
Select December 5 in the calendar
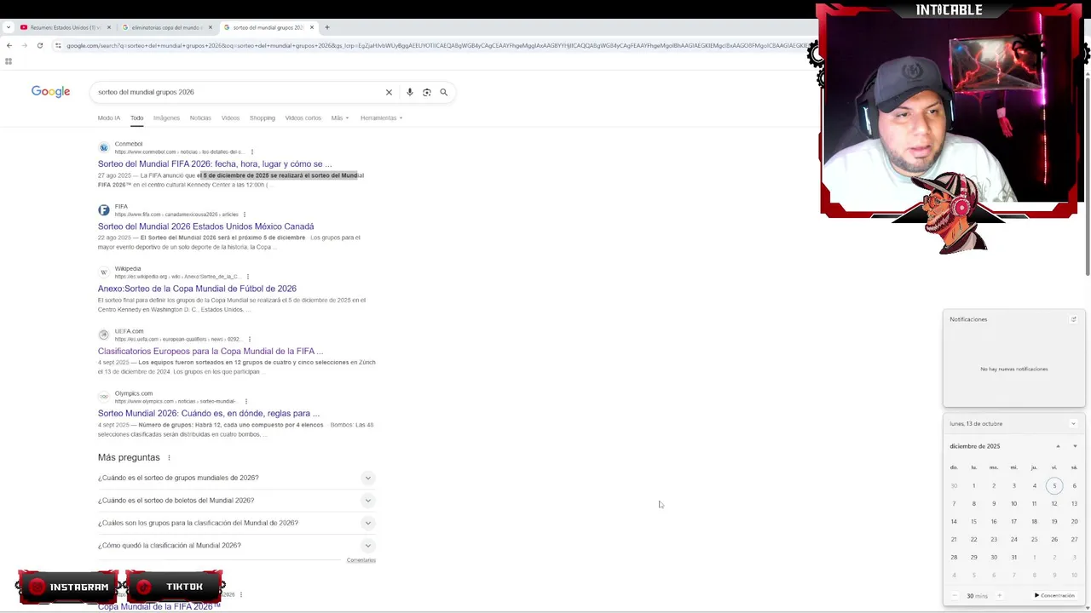(1054, 486)
